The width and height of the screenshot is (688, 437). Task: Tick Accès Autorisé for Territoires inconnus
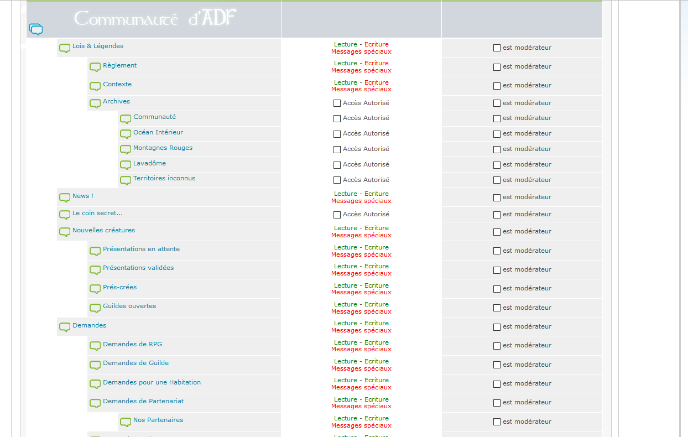click(x=337, y=180)
